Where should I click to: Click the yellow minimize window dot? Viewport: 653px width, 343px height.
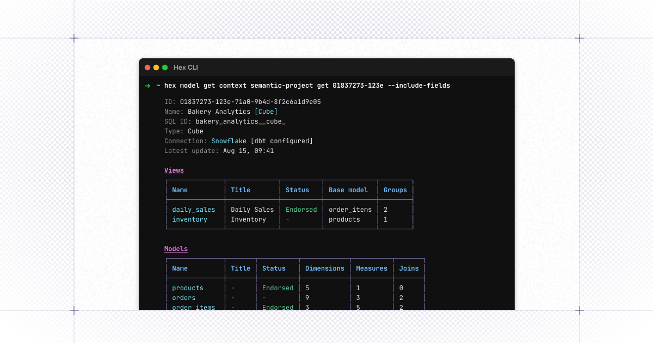(156, 68)
